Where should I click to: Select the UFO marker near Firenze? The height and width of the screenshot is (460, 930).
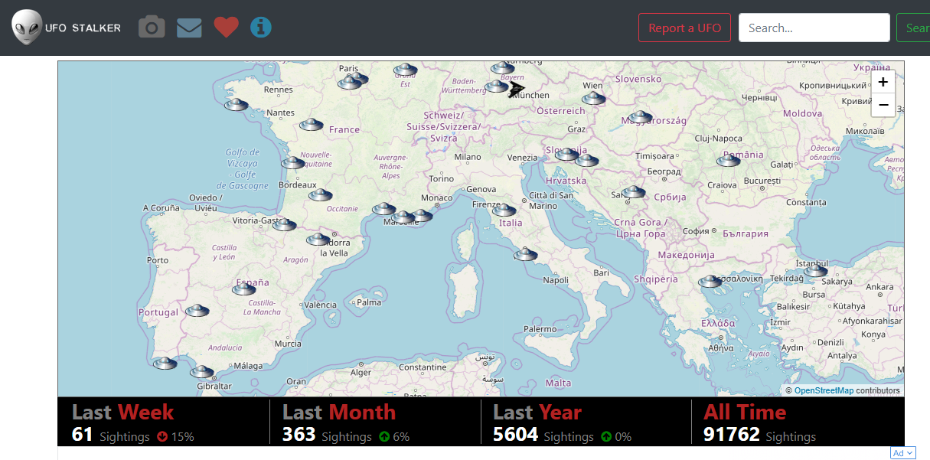[504, 210]
